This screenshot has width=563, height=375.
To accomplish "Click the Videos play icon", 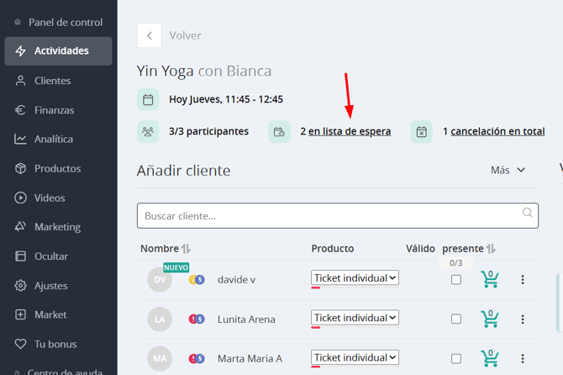I will pos(20,198).
